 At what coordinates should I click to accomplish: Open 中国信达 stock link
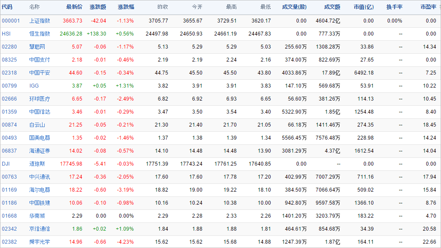[39, 111]
